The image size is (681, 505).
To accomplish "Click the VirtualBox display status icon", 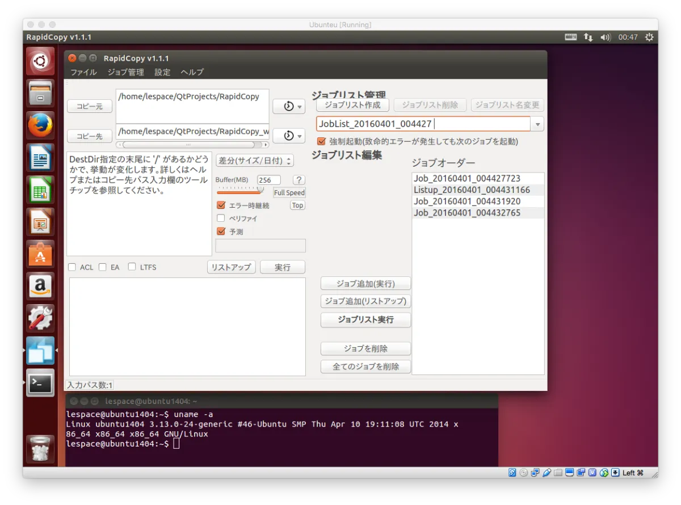I will click(x=569, y=472).
